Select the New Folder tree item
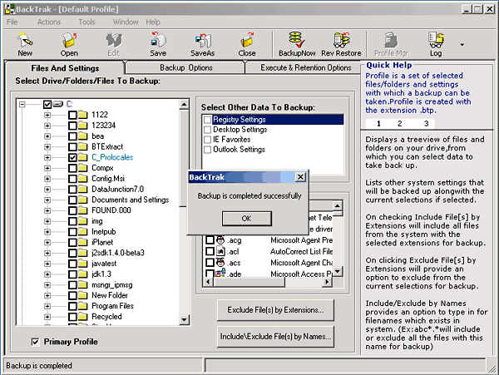This screenshot has height=375, width=499. click(x=110, y=295)
